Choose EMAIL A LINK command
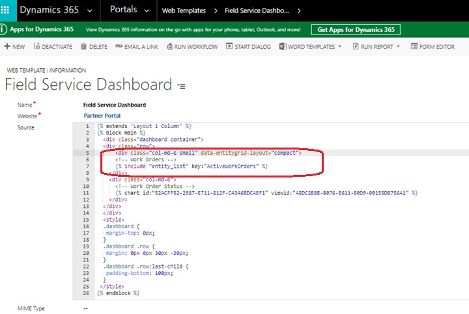This screenshot has width=469, height=314. coord(141,47)
